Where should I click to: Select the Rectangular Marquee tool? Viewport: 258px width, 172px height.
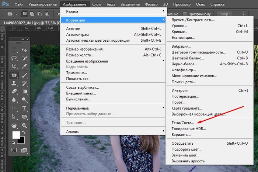pos(14,50)
